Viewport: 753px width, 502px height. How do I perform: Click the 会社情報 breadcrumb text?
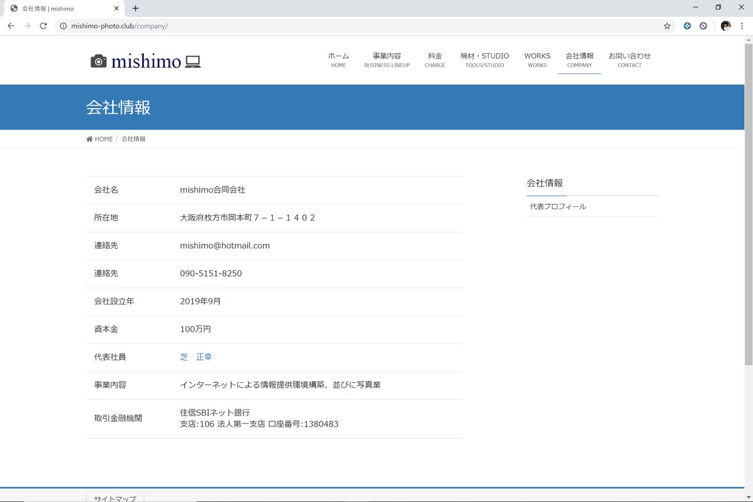(x=133, y=139)
